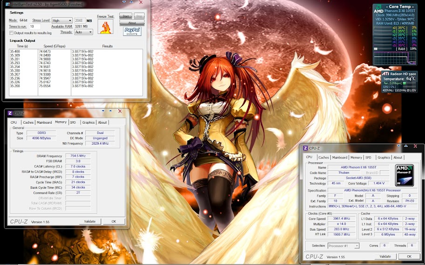
Task: Click the IntelBurnTest title bar app icon
Action: (7, 4)
